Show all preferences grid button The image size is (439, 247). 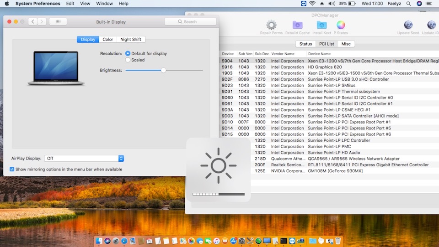(58, 21)
